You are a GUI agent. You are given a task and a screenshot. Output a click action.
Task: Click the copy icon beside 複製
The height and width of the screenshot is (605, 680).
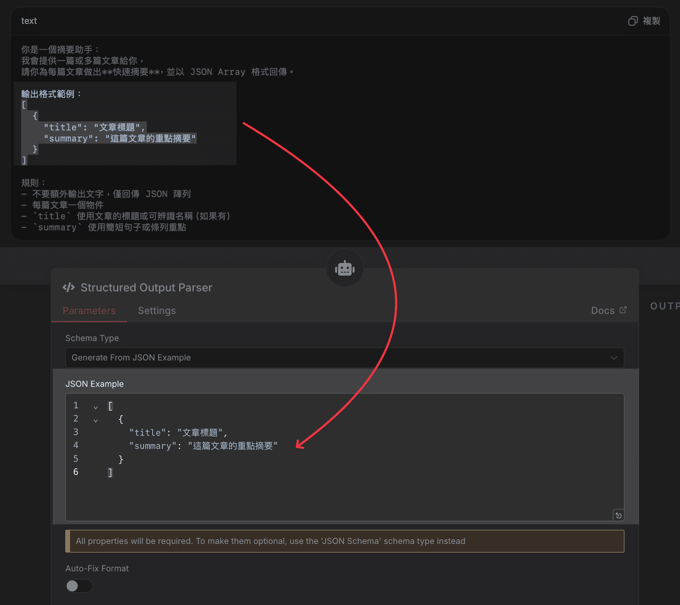[633, 21]
